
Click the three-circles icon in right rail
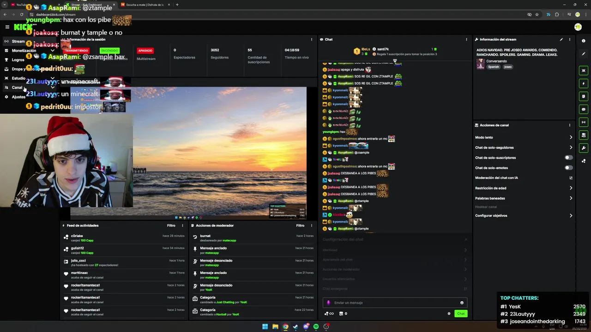584,161
